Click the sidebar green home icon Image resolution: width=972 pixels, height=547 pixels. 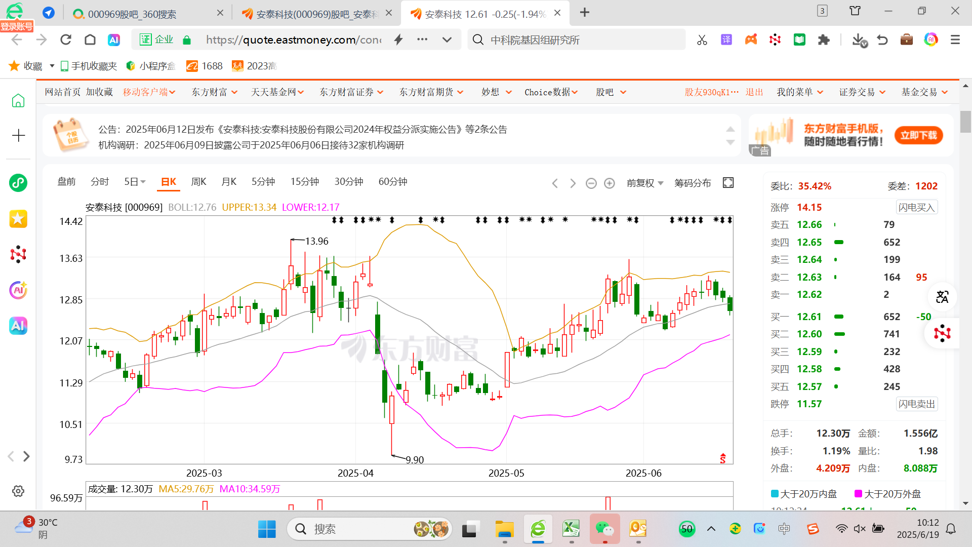tap(18, 101)
